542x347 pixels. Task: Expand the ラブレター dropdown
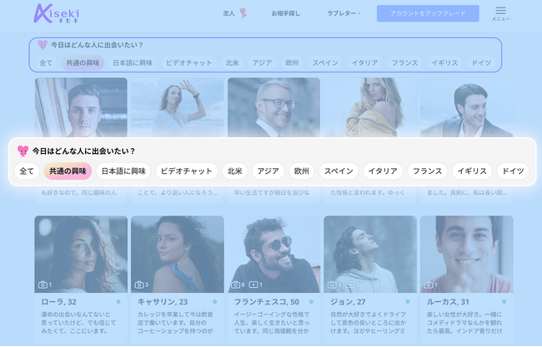click(344, 13)
